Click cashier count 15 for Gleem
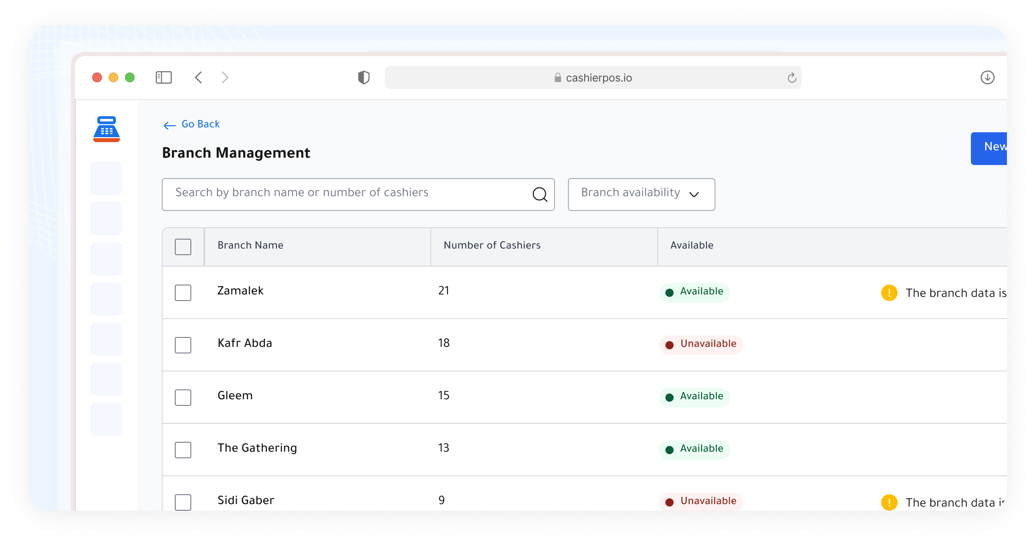 [x=443, y=396]
